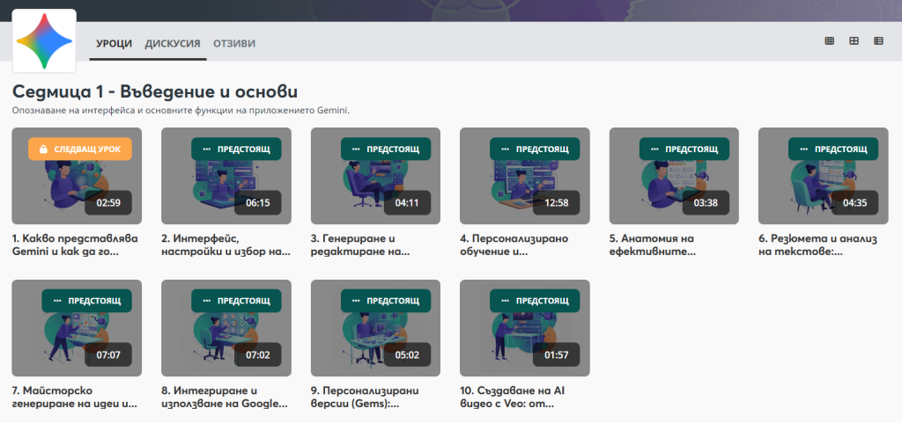
Task: Open lesson 2 thumbnail with 06:15 duration
Action: click(x=226, y=176)
